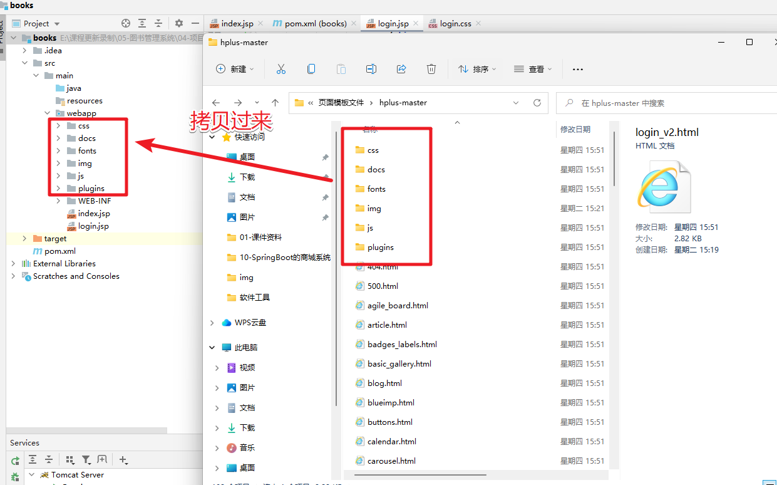
Task: Collapse all in Services toolbar
Action: [x=49, y=460]
